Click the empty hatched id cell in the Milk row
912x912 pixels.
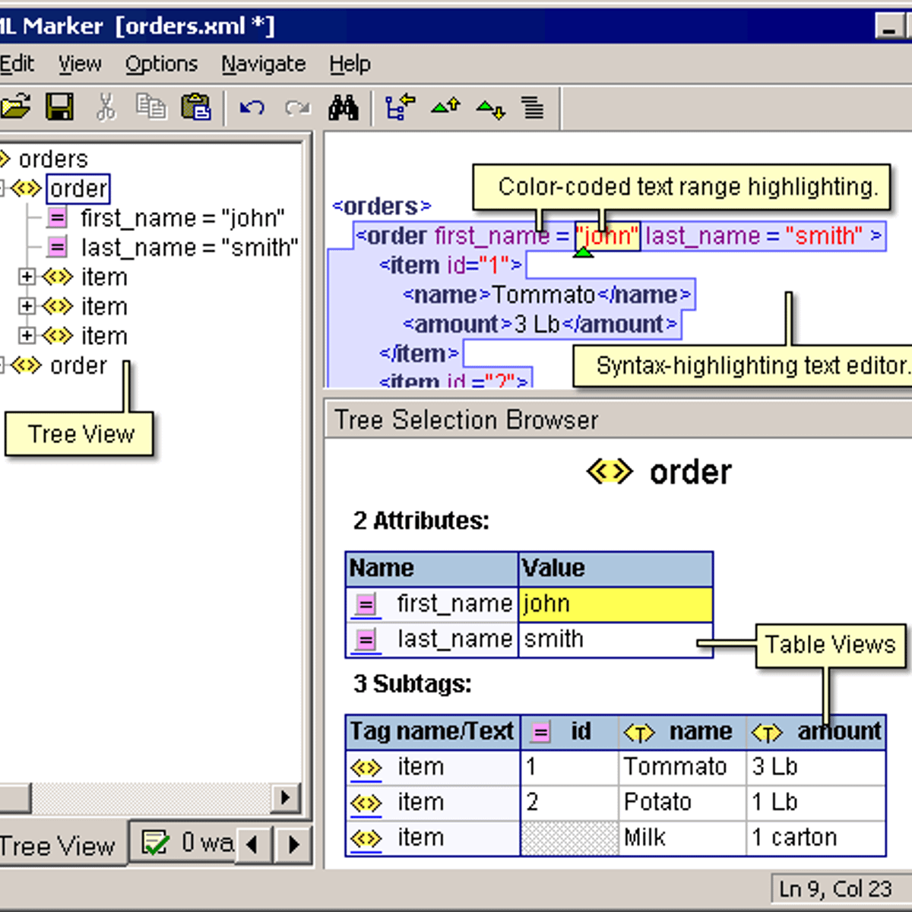coord(569,838)
